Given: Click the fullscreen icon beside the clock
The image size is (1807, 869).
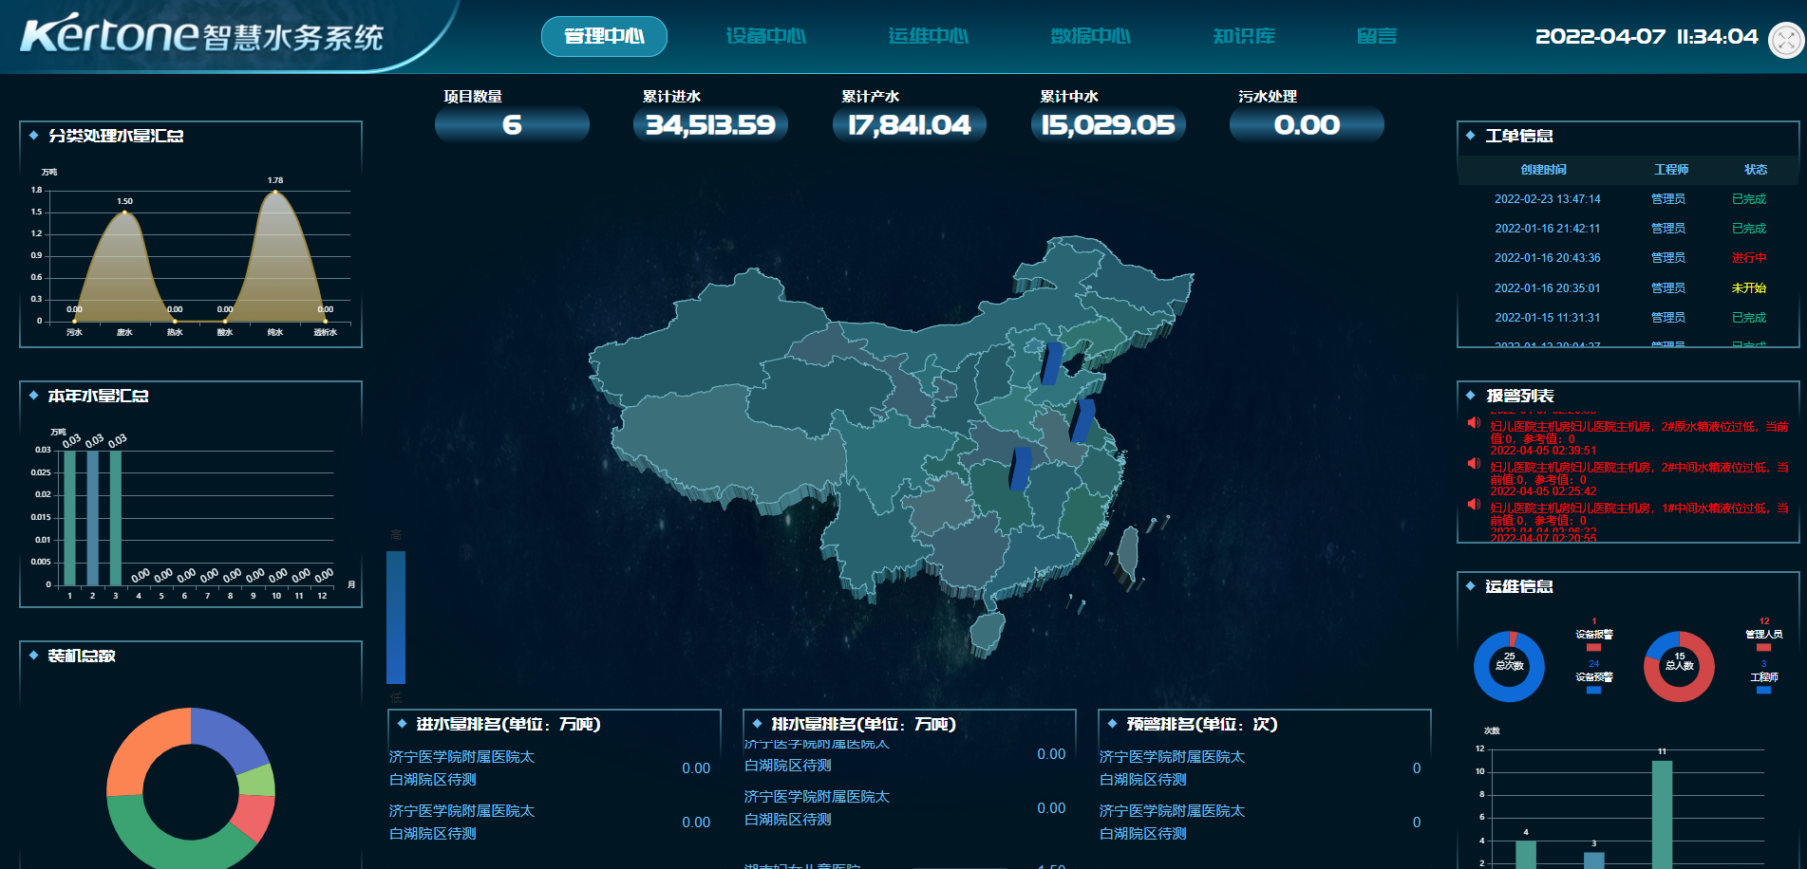Looking at the screenshot, I should click(x=1786, y=40).
